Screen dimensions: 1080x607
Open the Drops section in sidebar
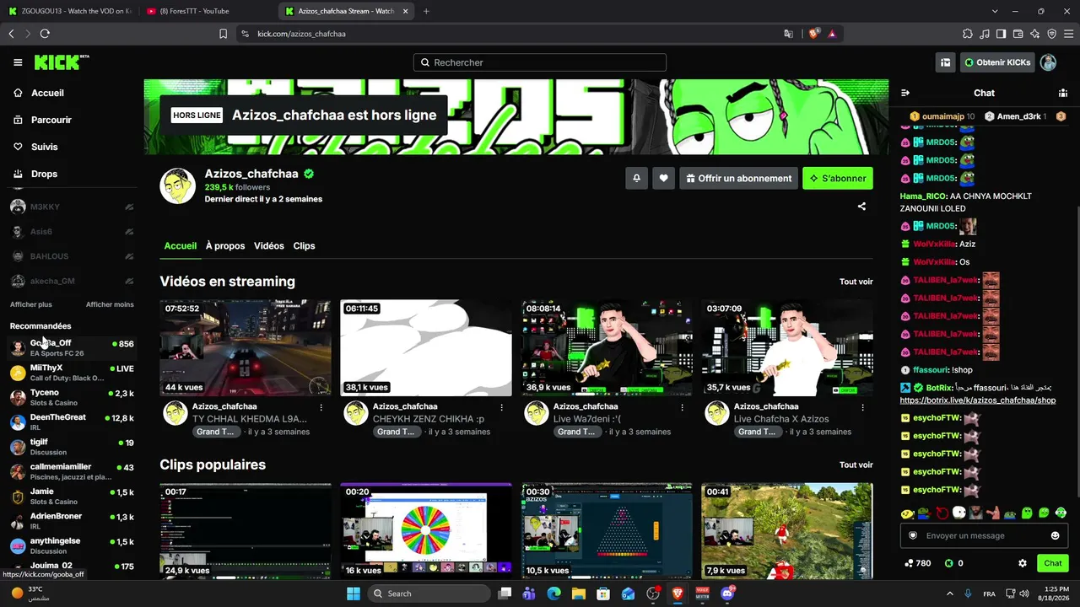click(44, 174)
